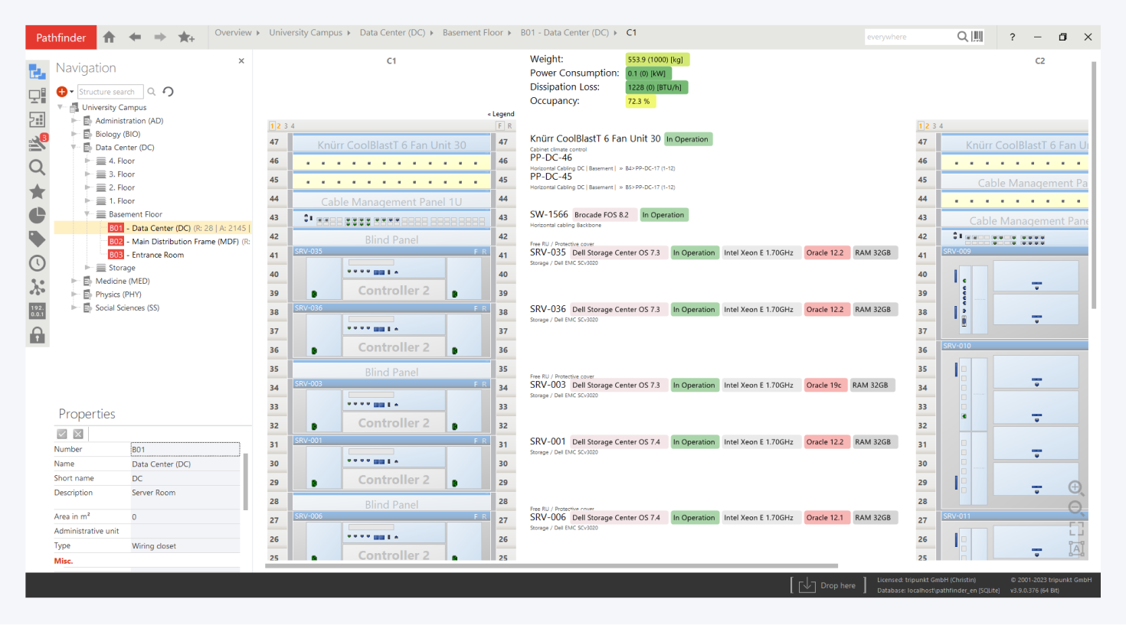The image size is (1126, 625).
Task: Open the IP address management icon in sidebar
Action: coord(37,311)
